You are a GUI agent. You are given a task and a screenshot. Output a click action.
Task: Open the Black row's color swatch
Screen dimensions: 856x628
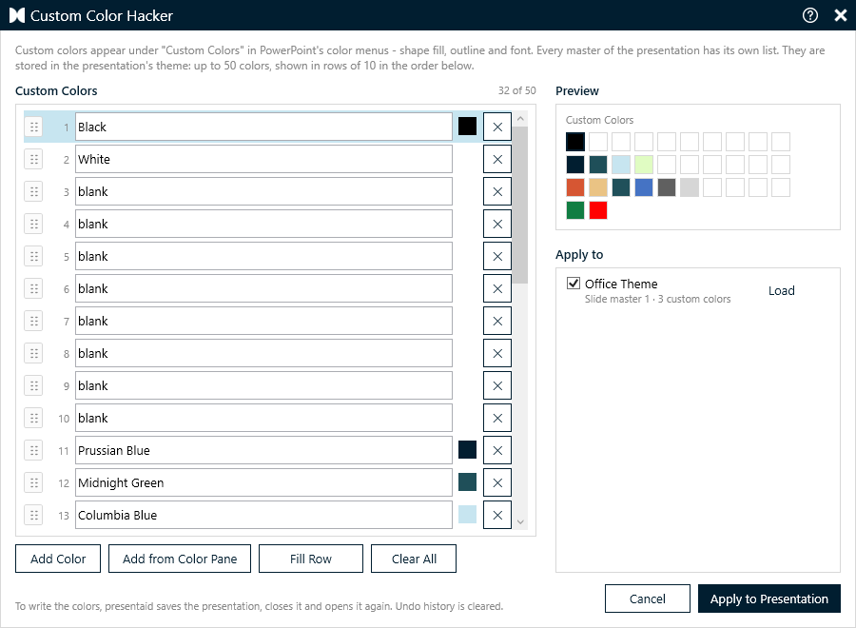pyautogui.click(x=467, y=127)
